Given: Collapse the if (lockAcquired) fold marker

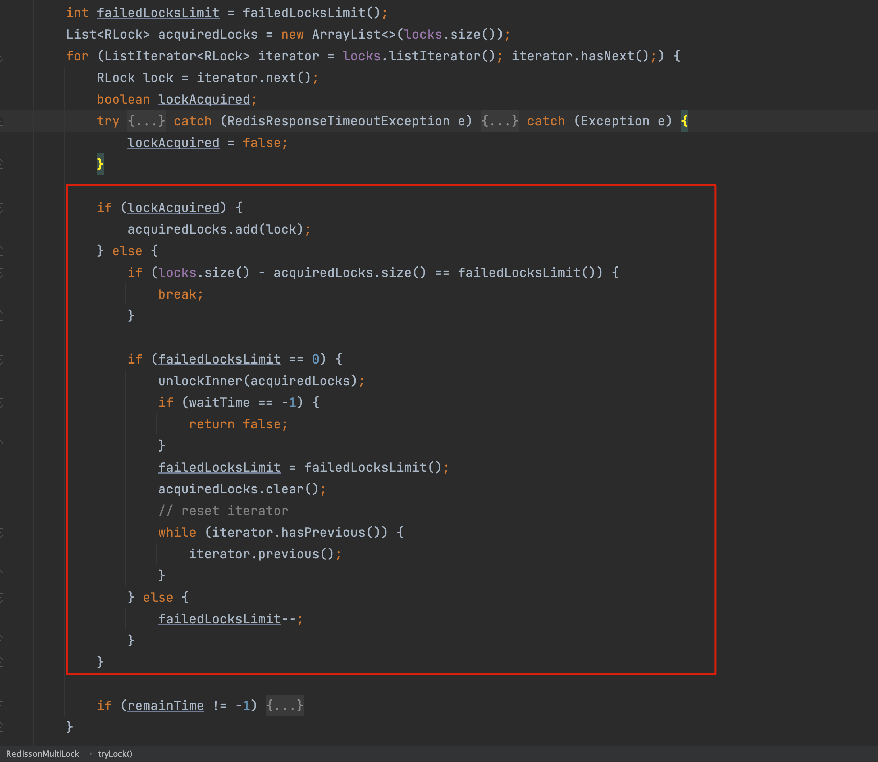Looking at the screenshot, I should click(2, 207).
